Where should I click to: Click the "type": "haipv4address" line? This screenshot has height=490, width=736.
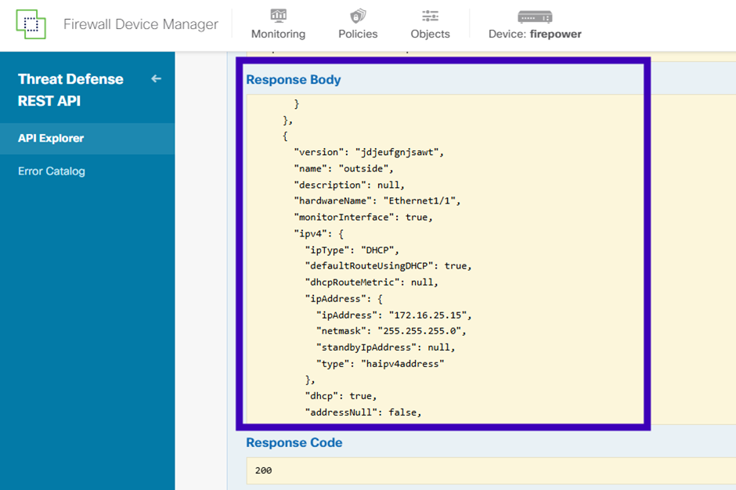[x=381, y=364]
